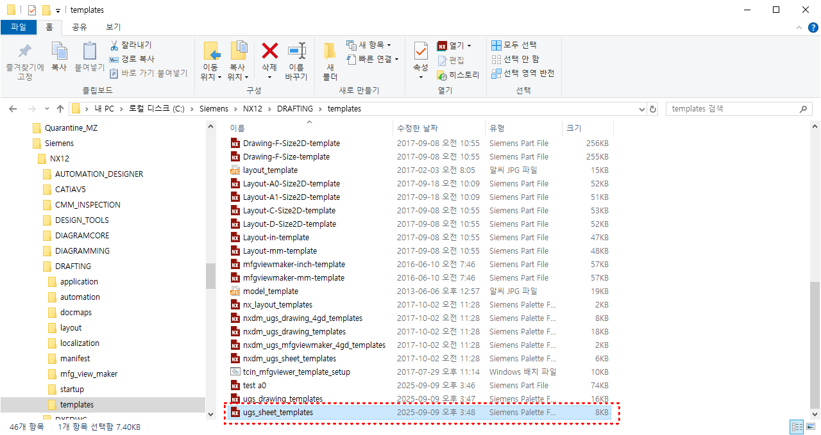Click the 속성 properties icon
This screenshot has height=435, width=821.
(421, 51)
